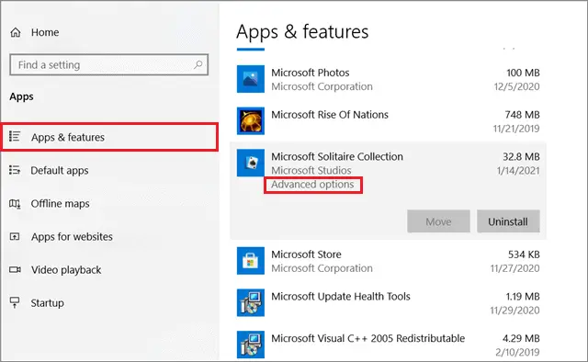Viewport: 588px width, 362px height.
Task: Select Microsoft Solitaire Collection title
Action: pyautogui.click(x=337, y=156)
